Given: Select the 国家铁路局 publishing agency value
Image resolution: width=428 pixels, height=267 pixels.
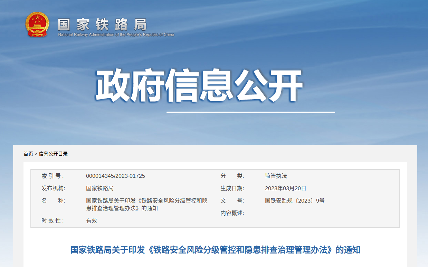Looking at the screenshot, I should pos(99,188).
